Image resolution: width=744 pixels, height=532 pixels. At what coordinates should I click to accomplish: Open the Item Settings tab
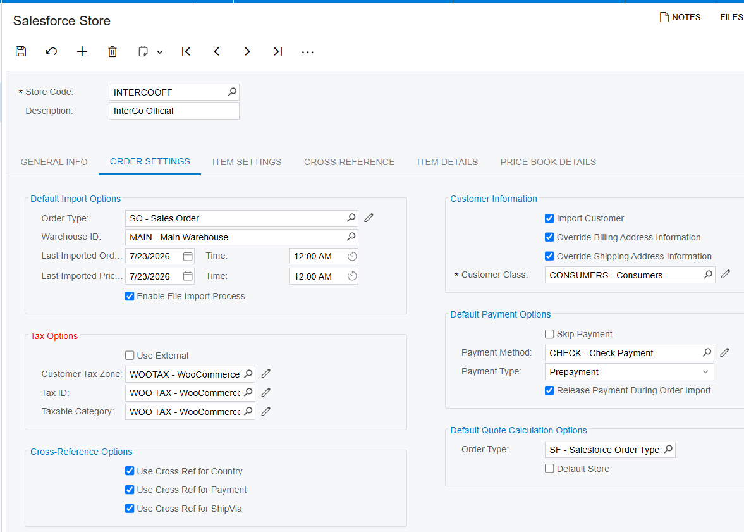coord(247,162)
